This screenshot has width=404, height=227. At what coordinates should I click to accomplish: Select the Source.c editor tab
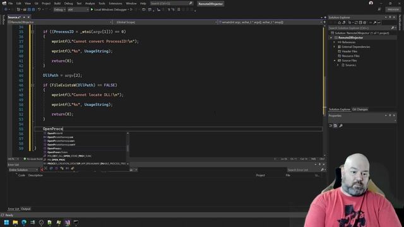tap(15, 17)
